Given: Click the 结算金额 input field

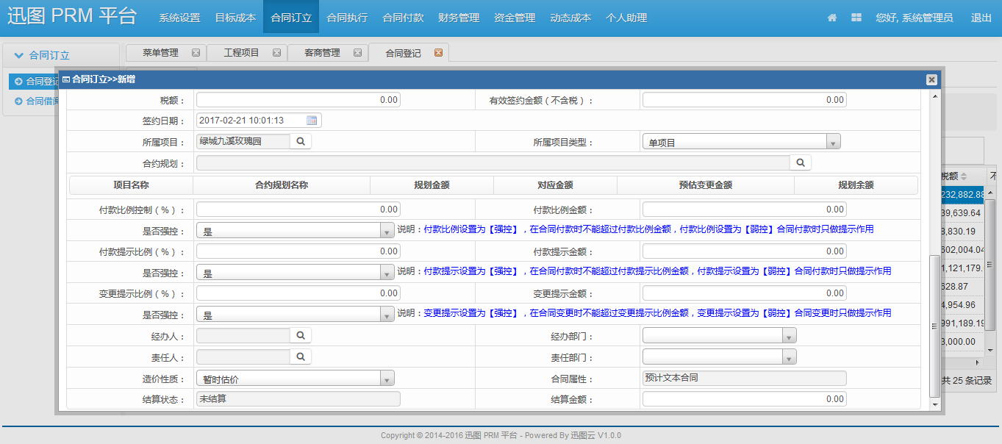Looking at the screenshot, I should [745, 399].
